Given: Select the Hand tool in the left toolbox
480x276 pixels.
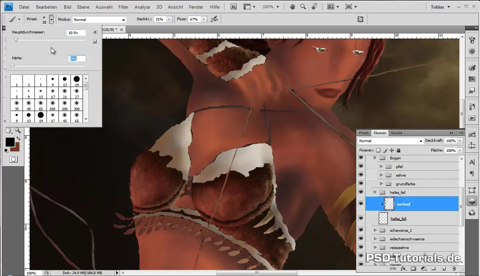Looking at the screenshot, I should coord(8,130).
